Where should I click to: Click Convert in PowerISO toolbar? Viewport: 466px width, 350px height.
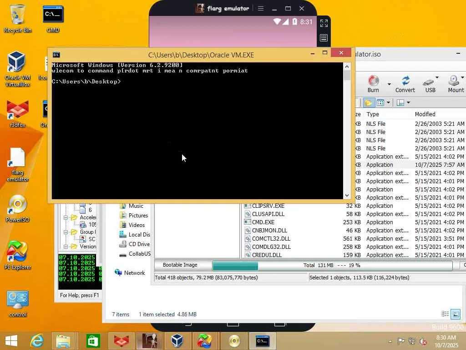[x=405, y=84]
